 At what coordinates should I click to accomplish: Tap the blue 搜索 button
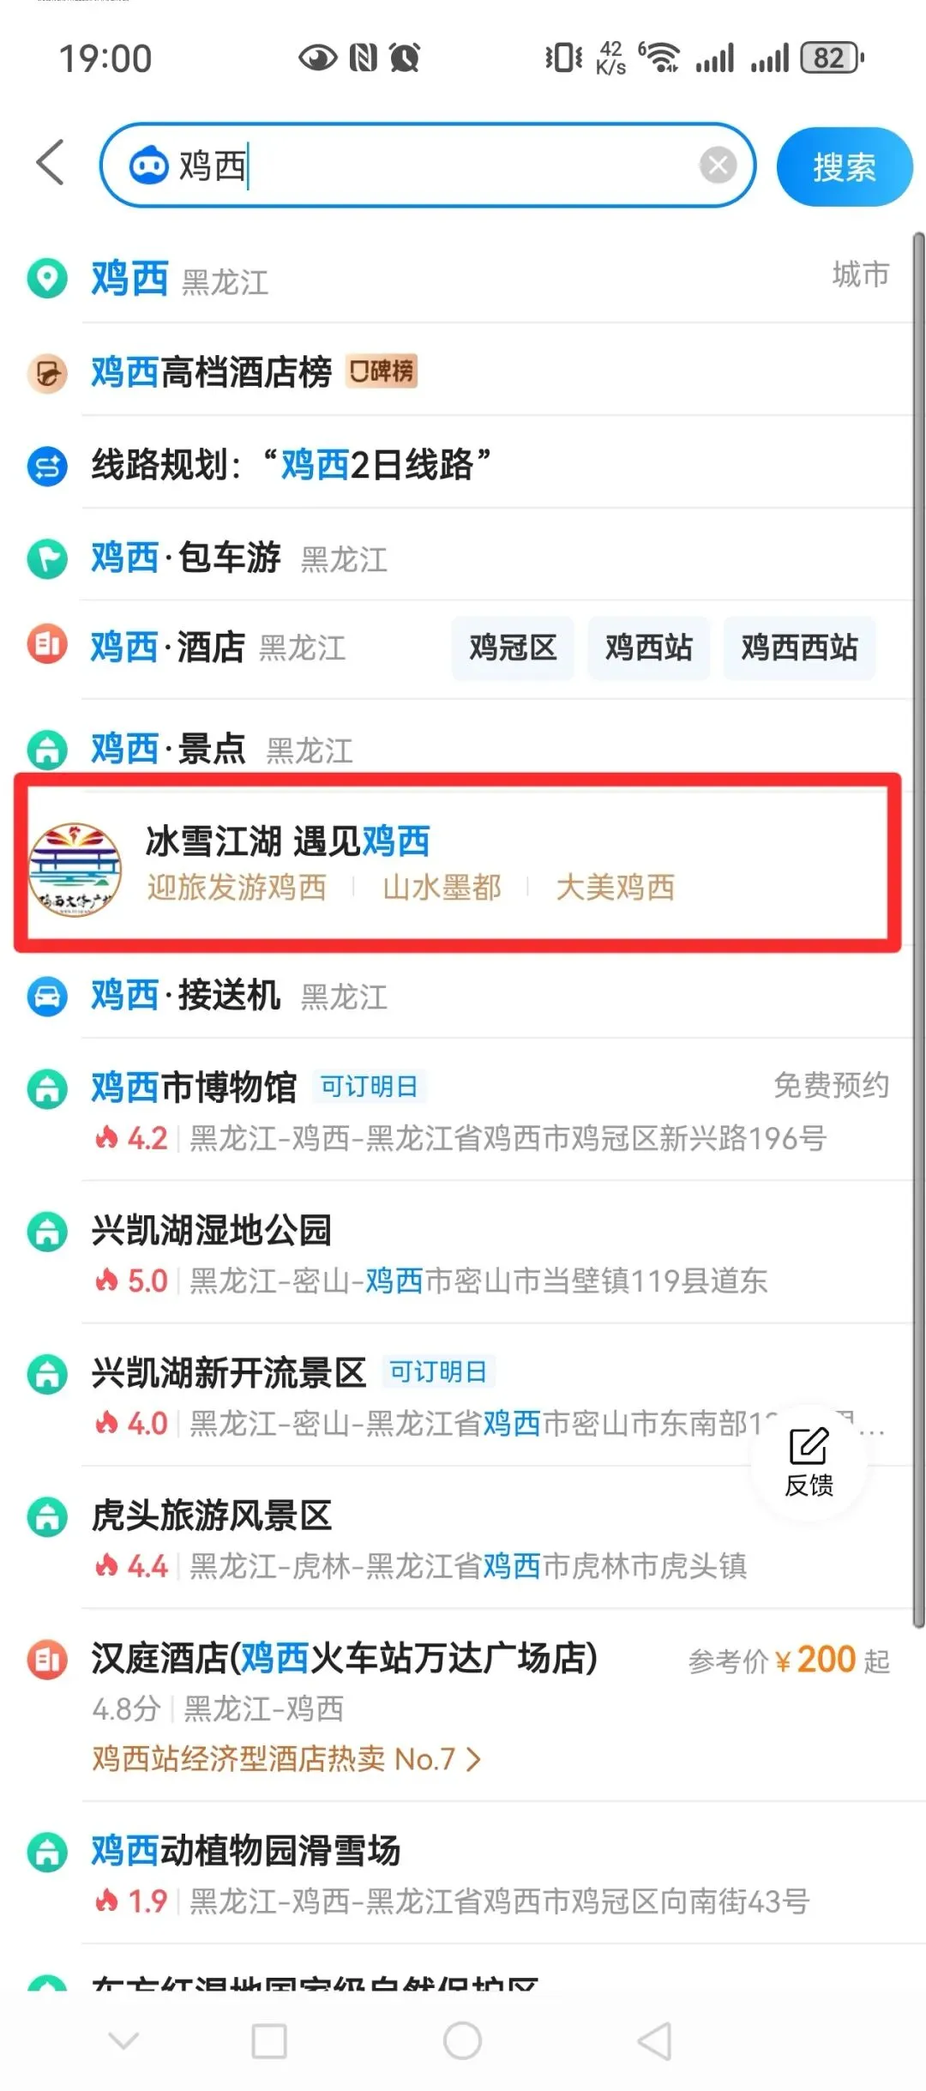click(844, 166)
